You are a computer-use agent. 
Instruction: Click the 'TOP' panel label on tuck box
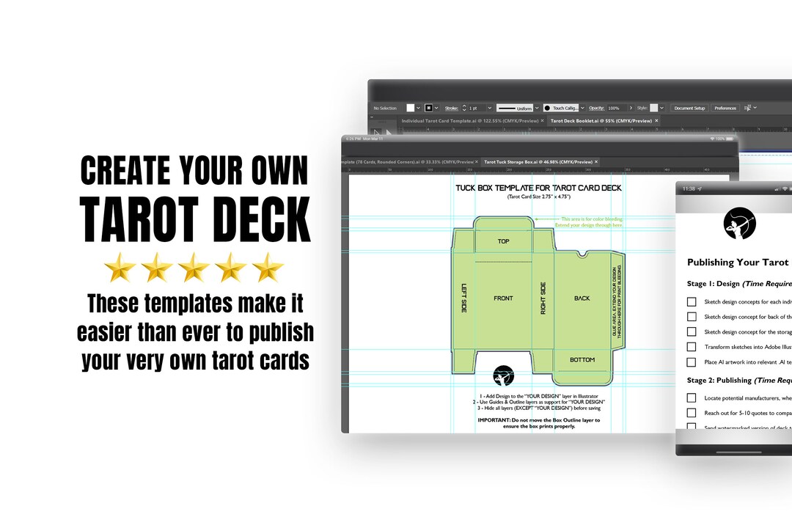pyautogui.click(x=504, y=241)
